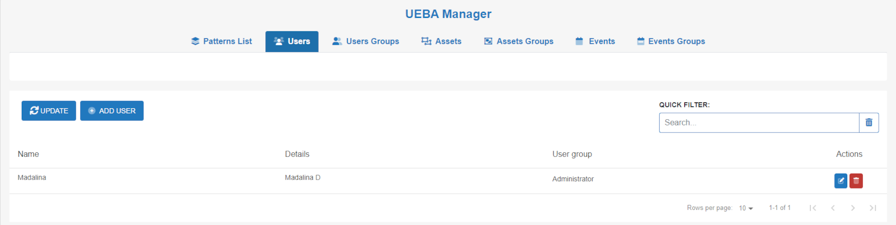Jump to the first page of results
This screenshot has height=225, width=896.
coord(813,208)
